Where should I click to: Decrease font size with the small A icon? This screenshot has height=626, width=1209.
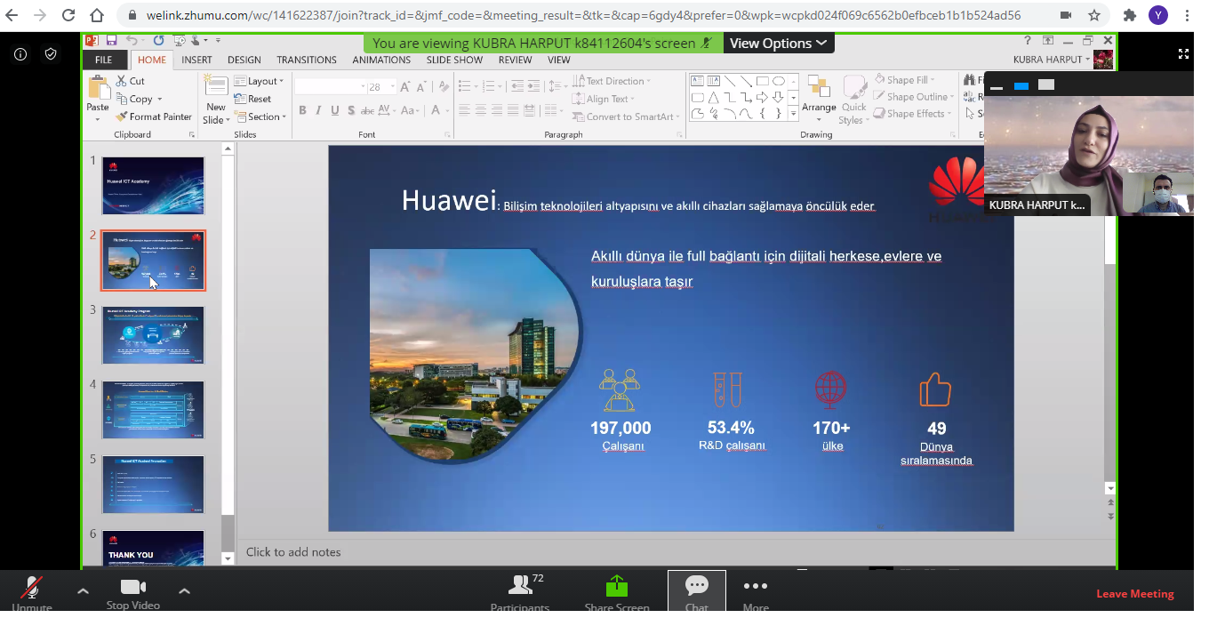click(x=420, y=86)
